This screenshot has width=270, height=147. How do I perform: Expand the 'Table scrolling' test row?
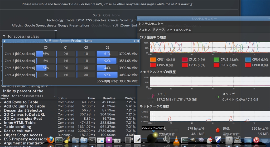(1, 127)
